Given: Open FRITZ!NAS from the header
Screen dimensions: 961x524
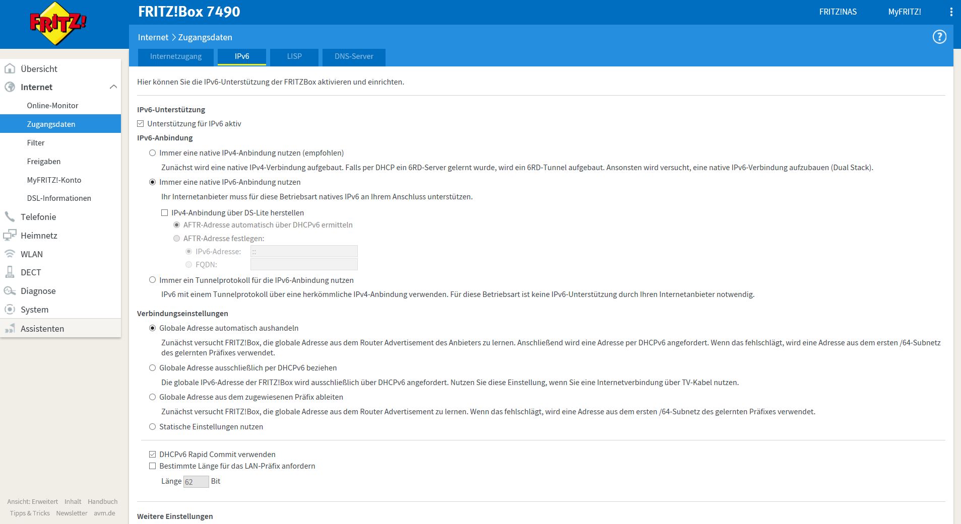Looking at the screenshot, I should click(838, 12).
